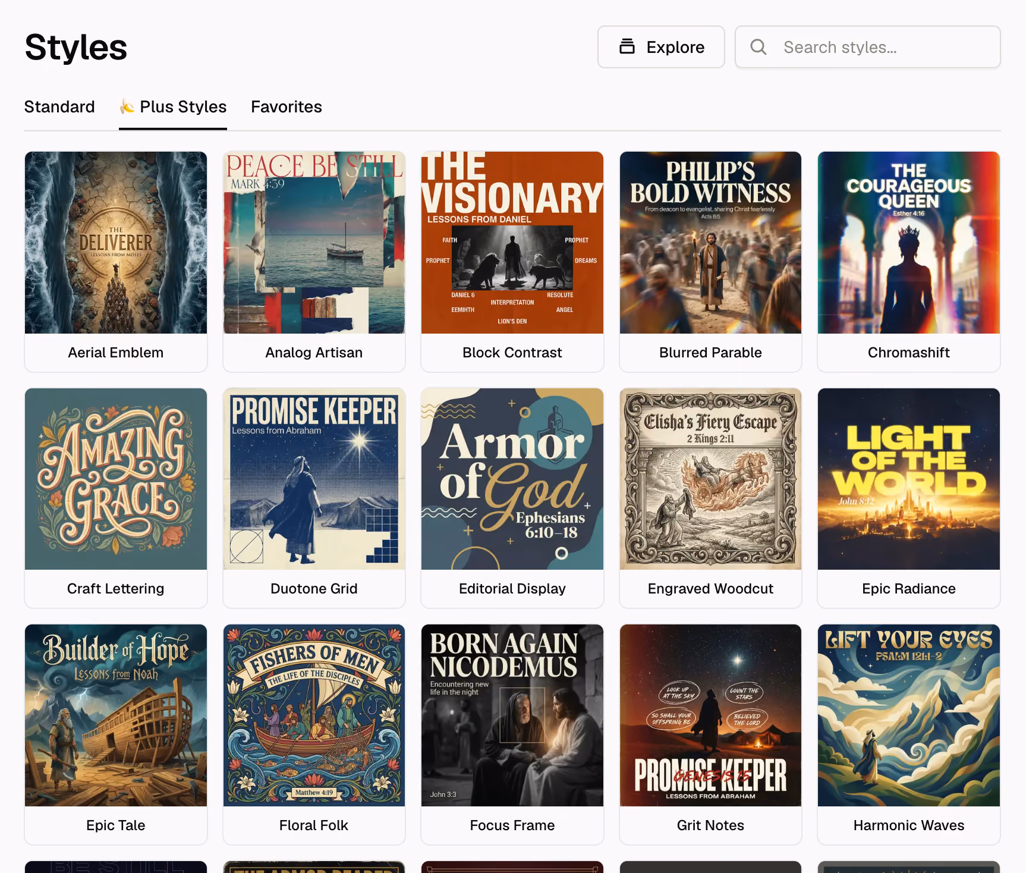Select the Focus Frame style thumbnail

pos(512,715)
